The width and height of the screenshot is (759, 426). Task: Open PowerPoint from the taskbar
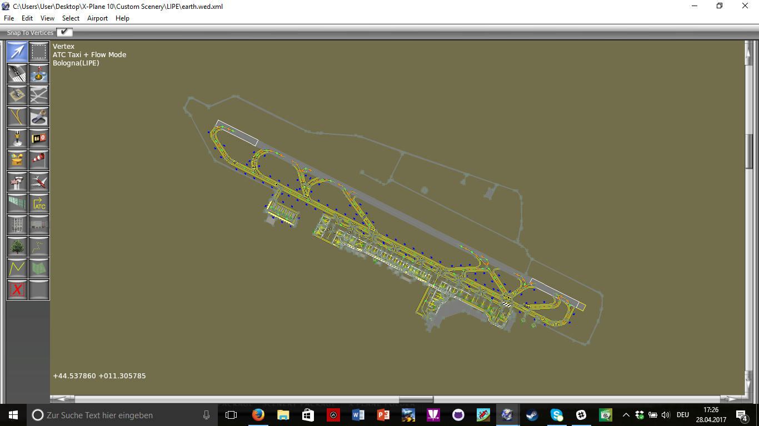click(x=383, y=415)
